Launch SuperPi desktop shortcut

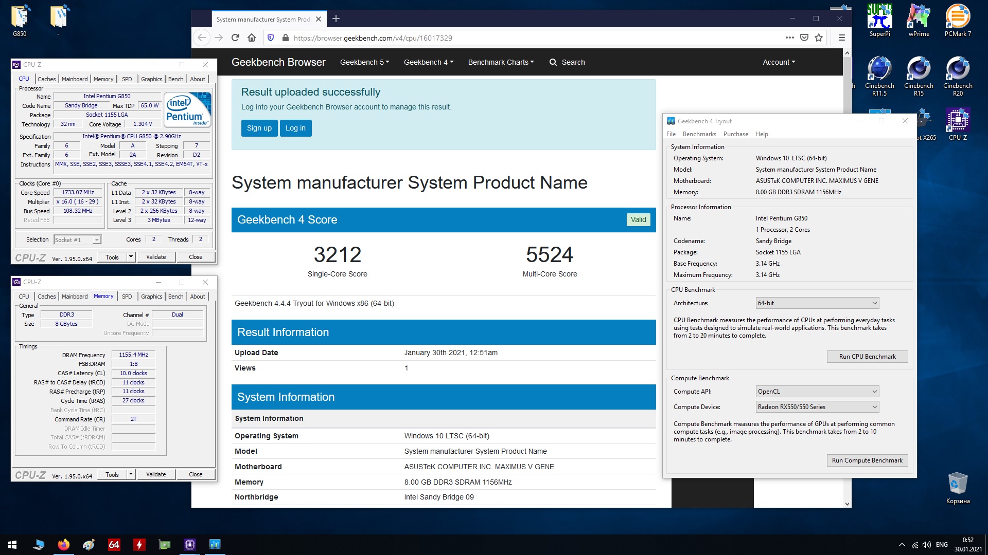point(879,21)
